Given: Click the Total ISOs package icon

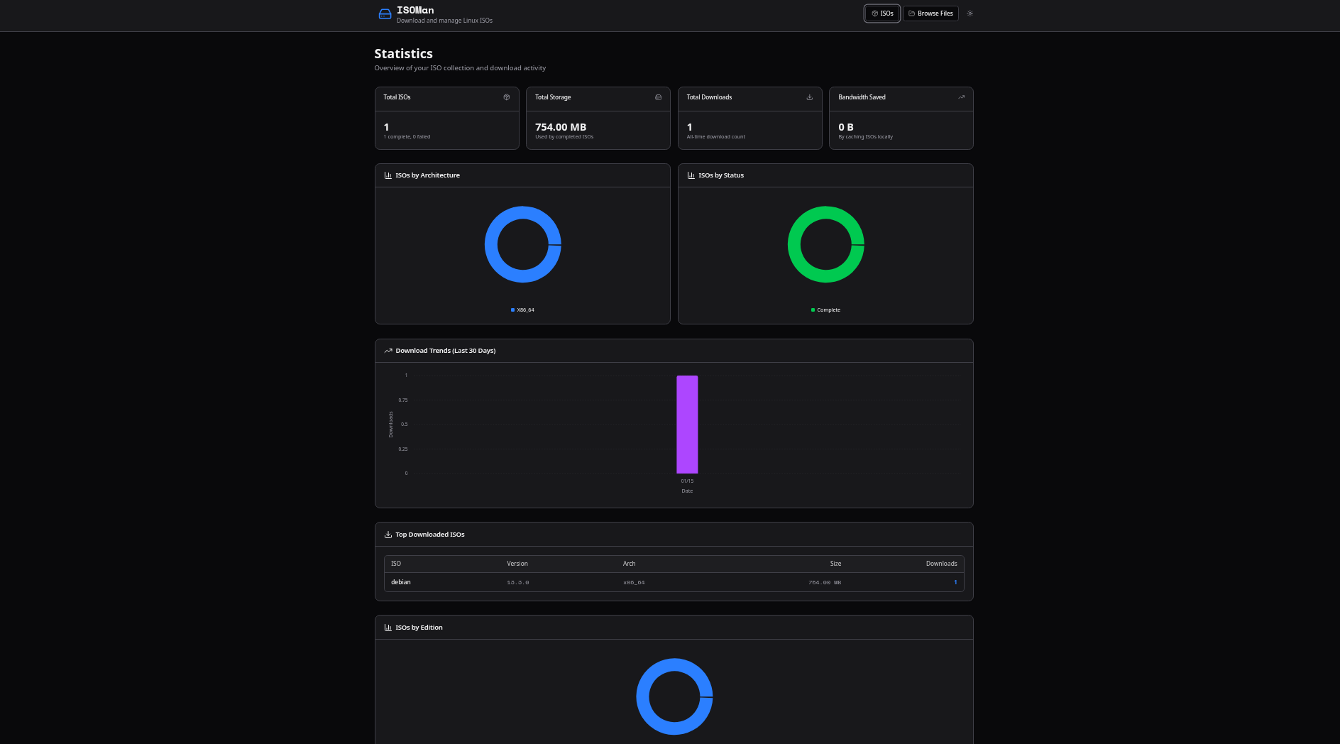Looking at the screenshot, I should click(506, 97).
